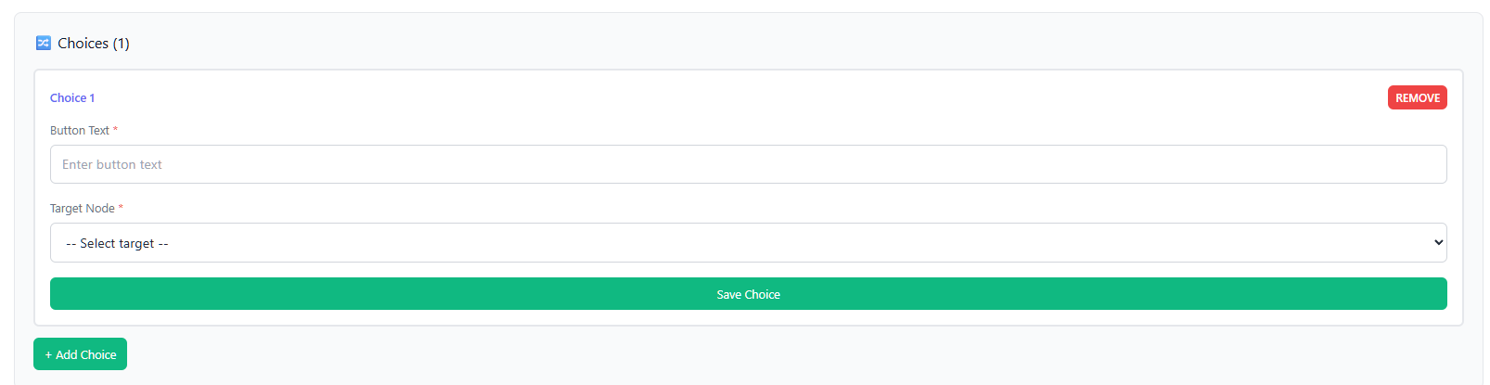Click the red asterisk beside Target Node
Screen dimensions: 1490x385
click(x=121, y=208)
